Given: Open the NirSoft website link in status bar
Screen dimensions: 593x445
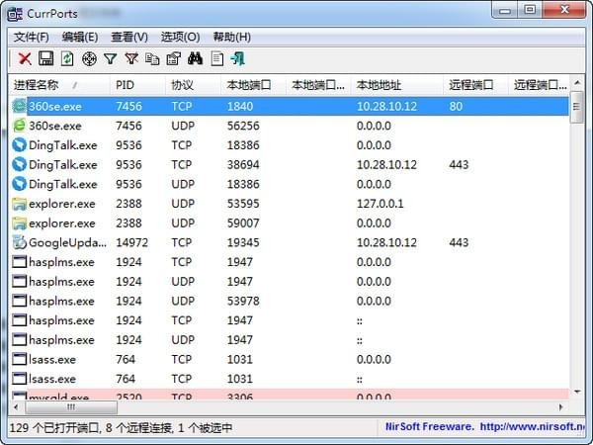Looking at the screenshot, I should (532, 427).
